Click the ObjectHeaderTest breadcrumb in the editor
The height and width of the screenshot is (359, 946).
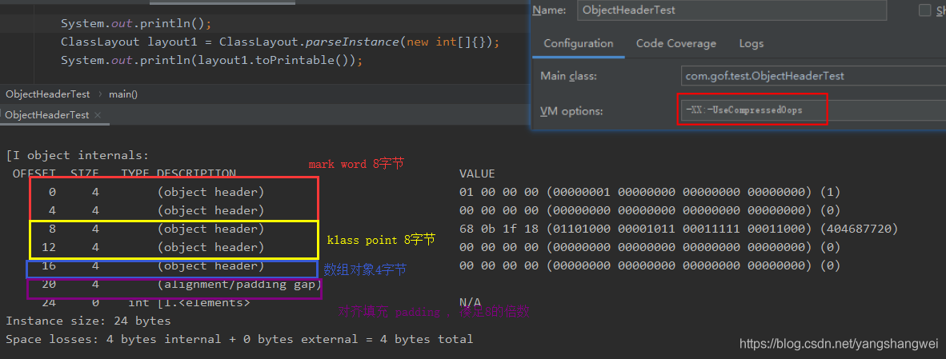pos(47,94)
